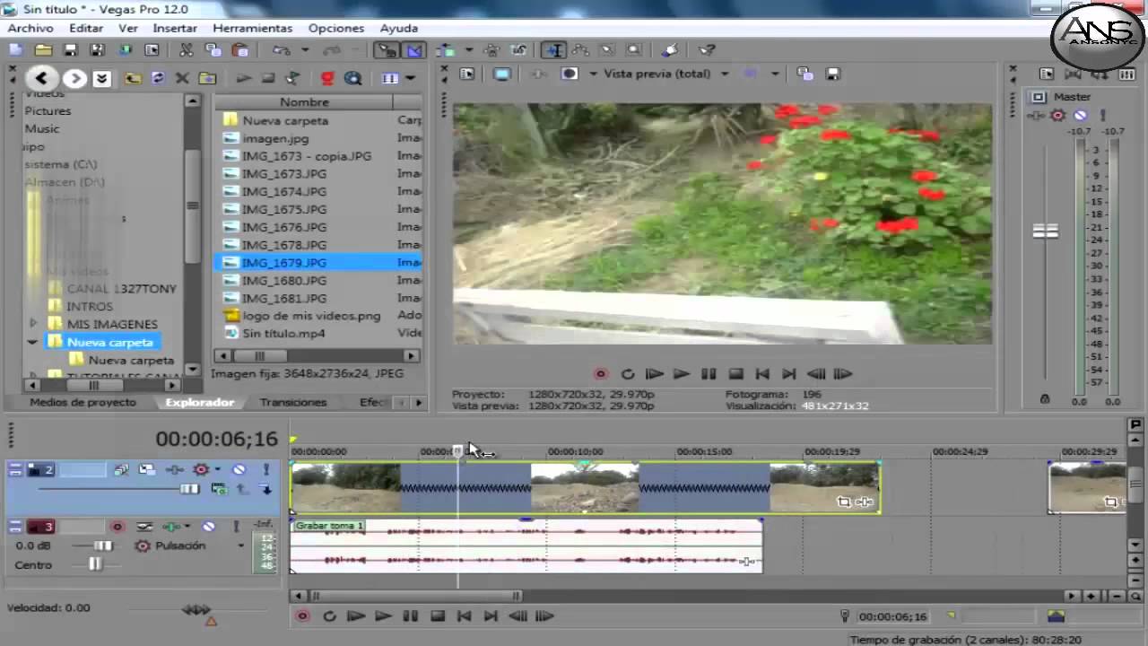Select the Envelope edit tool
Viewport: 1148px width, 646px height.
pyautogui.click(x=580, y=50)
